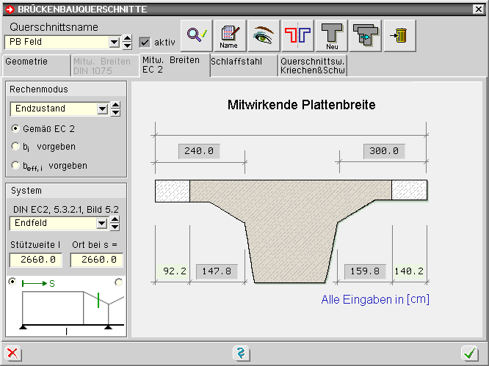Click the 'Stützweite l' input field
Viewport: 489px width, 366px height.
click(x=35, y=260)
